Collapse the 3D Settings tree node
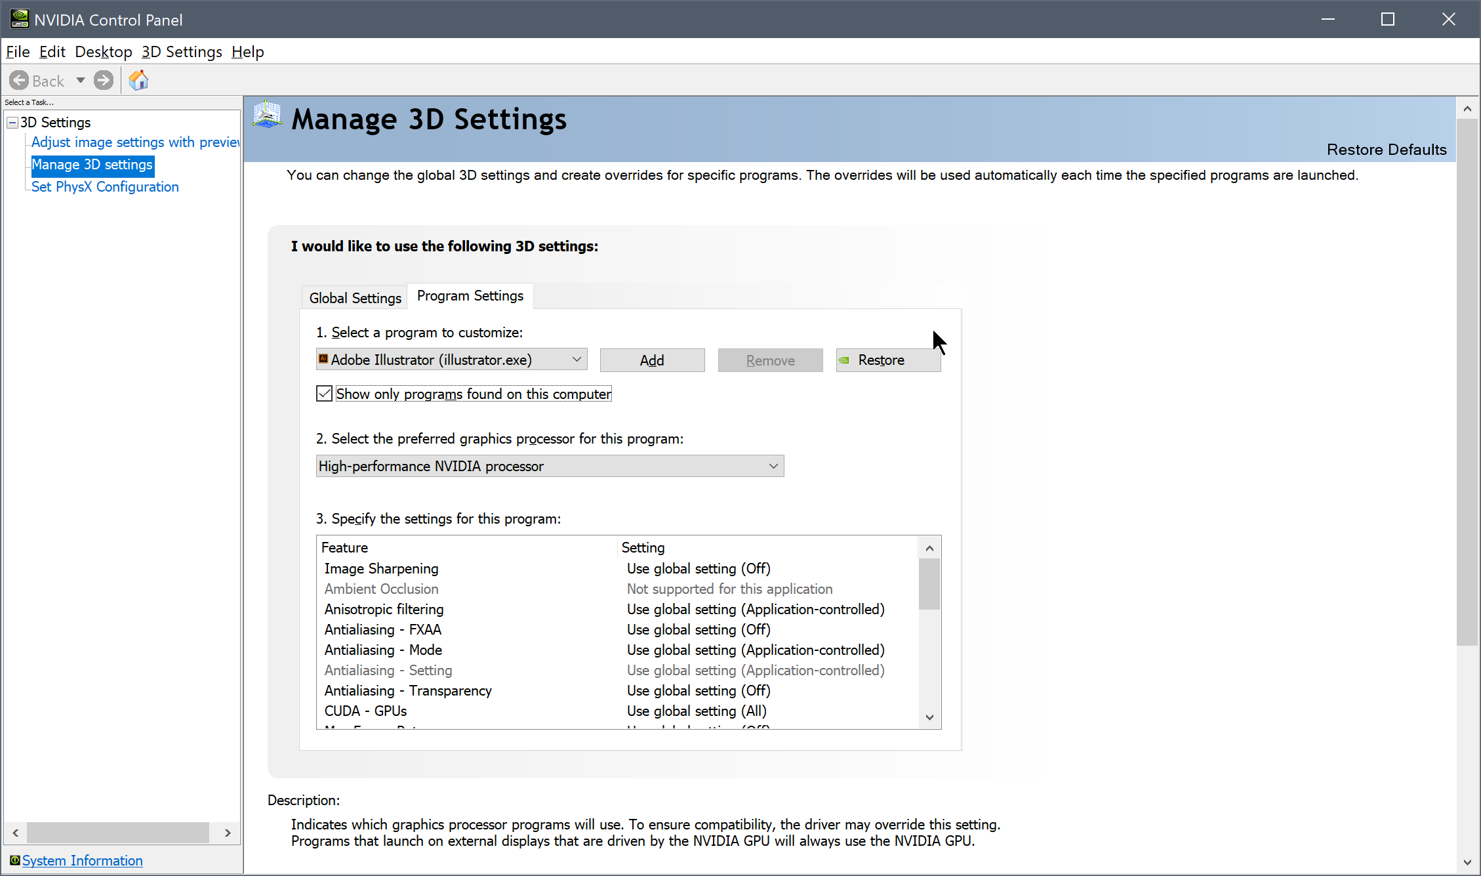This screenshot has width=1481, height=876. (12, 123)
